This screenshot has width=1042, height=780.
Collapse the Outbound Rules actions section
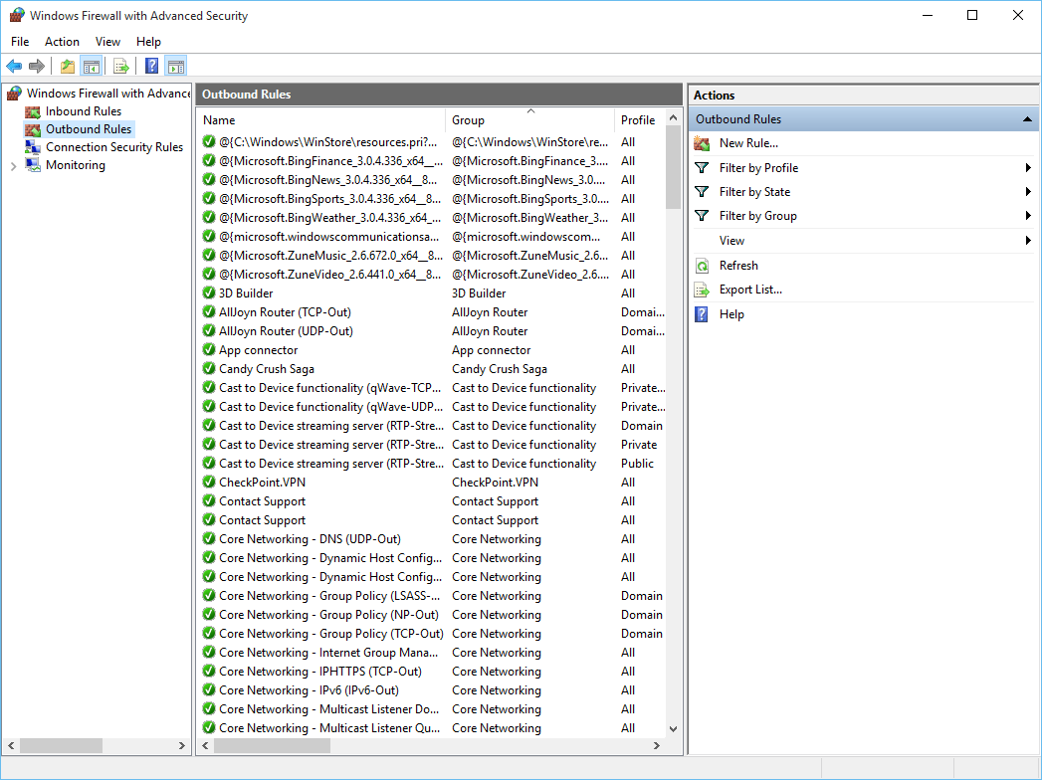pos(1027,119)
